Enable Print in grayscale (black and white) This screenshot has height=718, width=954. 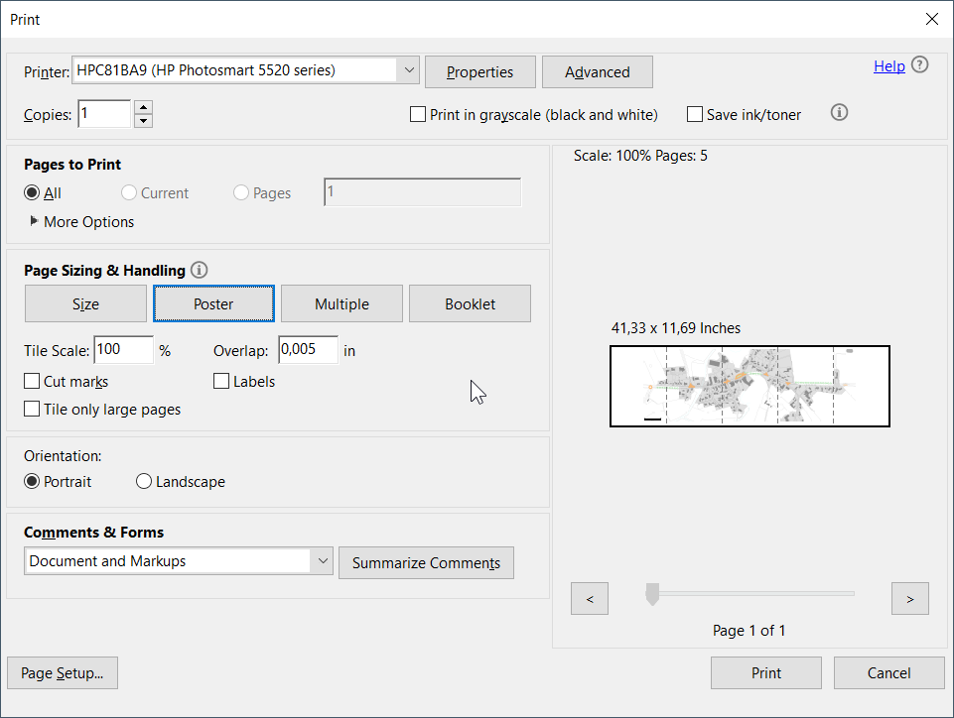coord(418,114)
